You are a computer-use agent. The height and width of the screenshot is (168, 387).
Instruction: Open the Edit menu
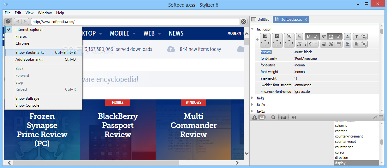(18, 13)
